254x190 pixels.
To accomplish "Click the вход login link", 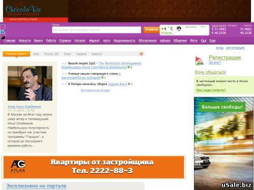I will click(220, 48).
